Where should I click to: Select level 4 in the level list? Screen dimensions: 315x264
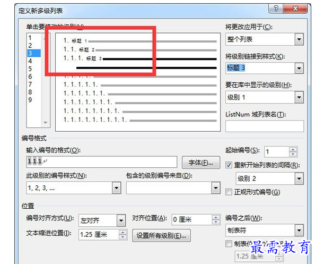[x=30, y=61]
